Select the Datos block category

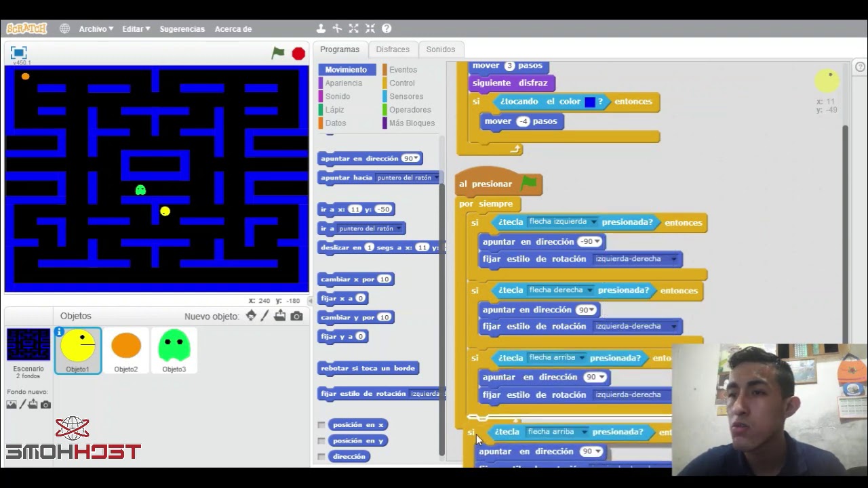(335, 123)
